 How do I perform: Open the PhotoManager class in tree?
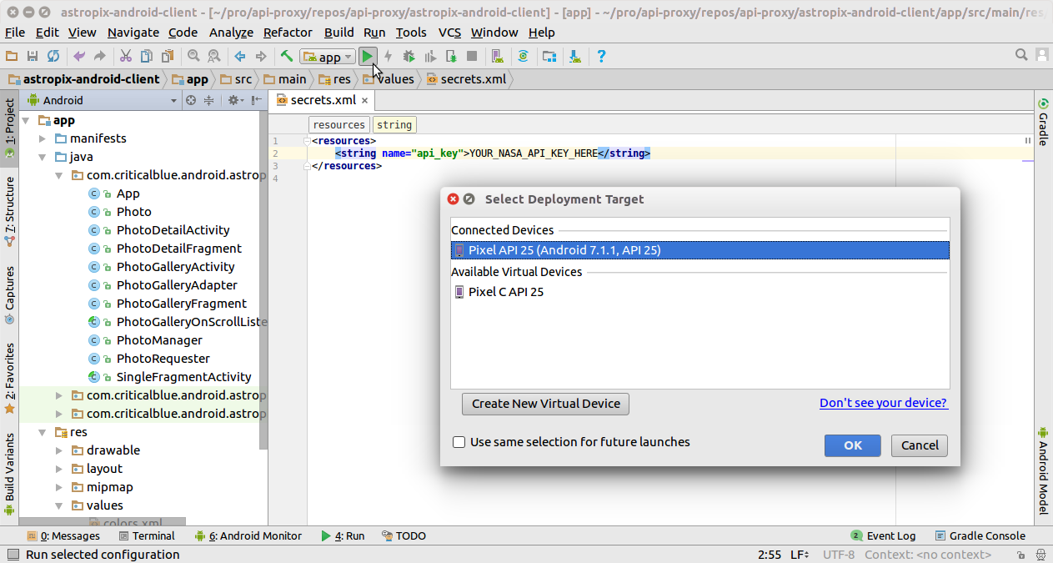[x=159, y=340]
